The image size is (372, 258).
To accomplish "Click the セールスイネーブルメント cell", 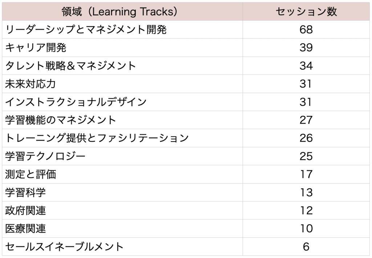I will pyautogui.click(x=122, y=247).
